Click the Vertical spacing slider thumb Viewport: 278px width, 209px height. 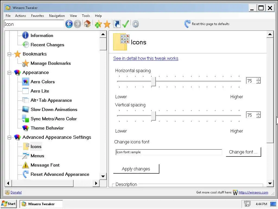154,116
